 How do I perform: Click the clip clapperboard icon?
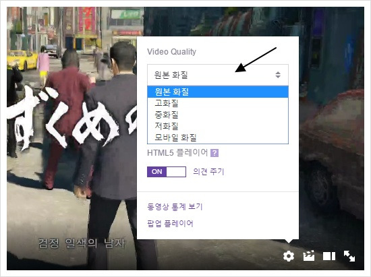click(x=309, y=255)
